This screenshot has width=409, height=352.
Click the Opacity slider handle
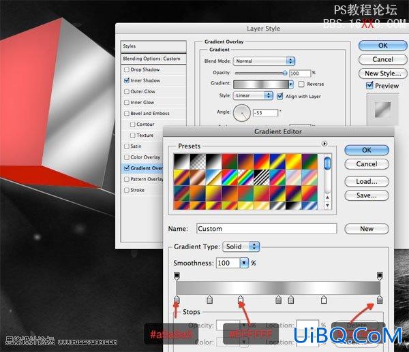[285, 74]
